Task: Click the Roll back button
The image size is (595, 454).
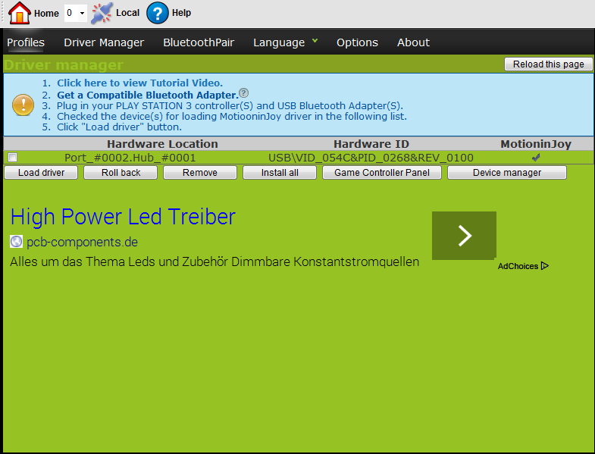Action: 121,172
